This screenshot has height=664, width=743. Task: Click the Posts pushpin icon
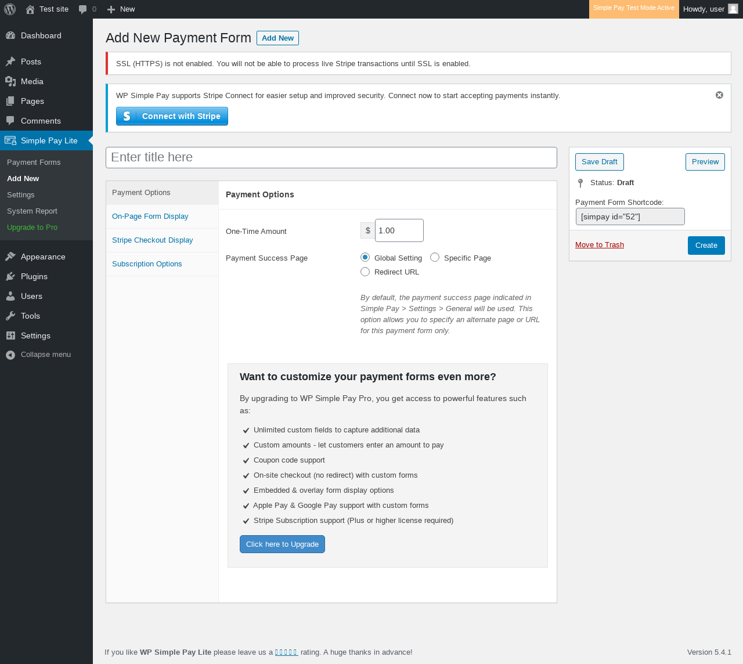(x=10, y=62)
